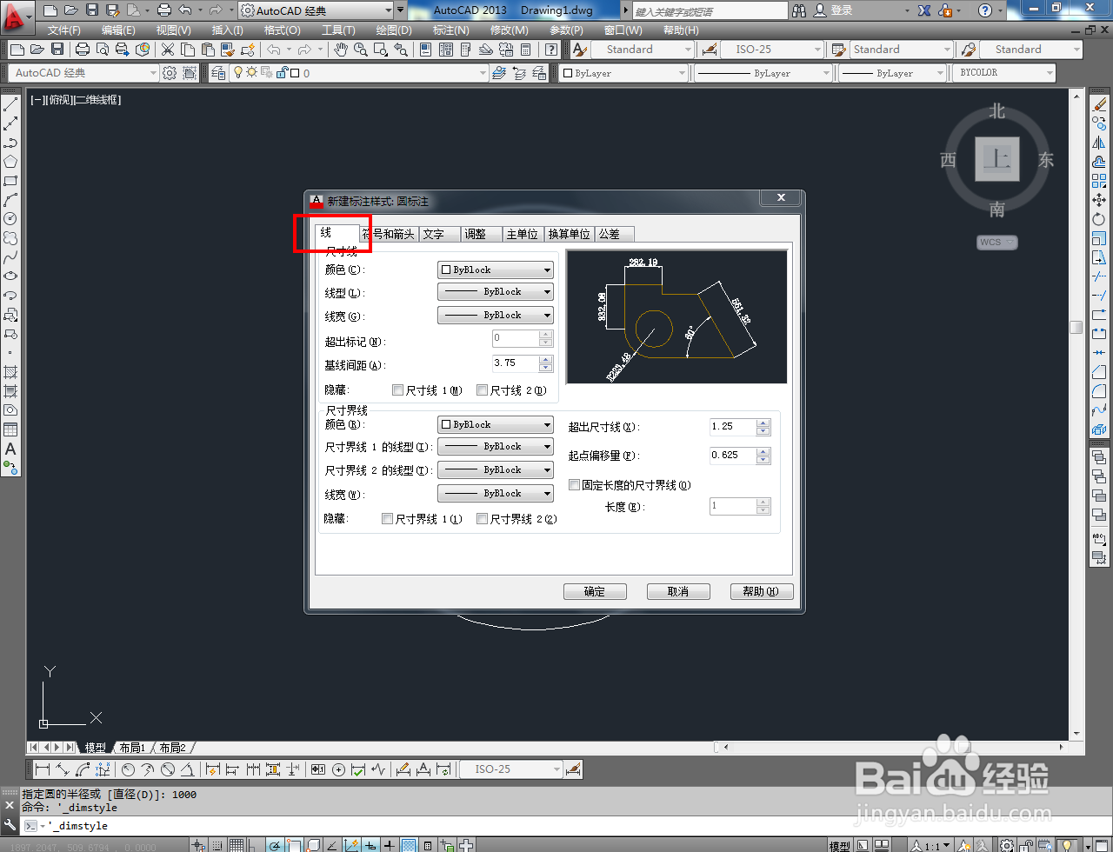Click the Center Mark dimension icon
This screenshot has height=852, width=1113.
click(338, 769)
